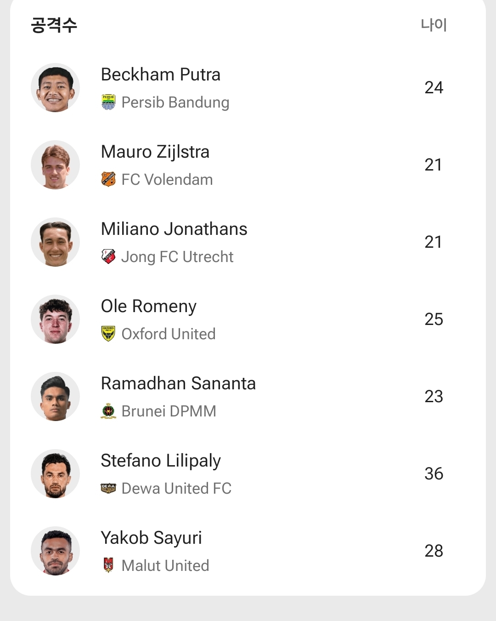The width and height of the screenshot is (496, 621).
Task: Open Yakob Sayuri's player photo
Action: [x=55, y=551]
